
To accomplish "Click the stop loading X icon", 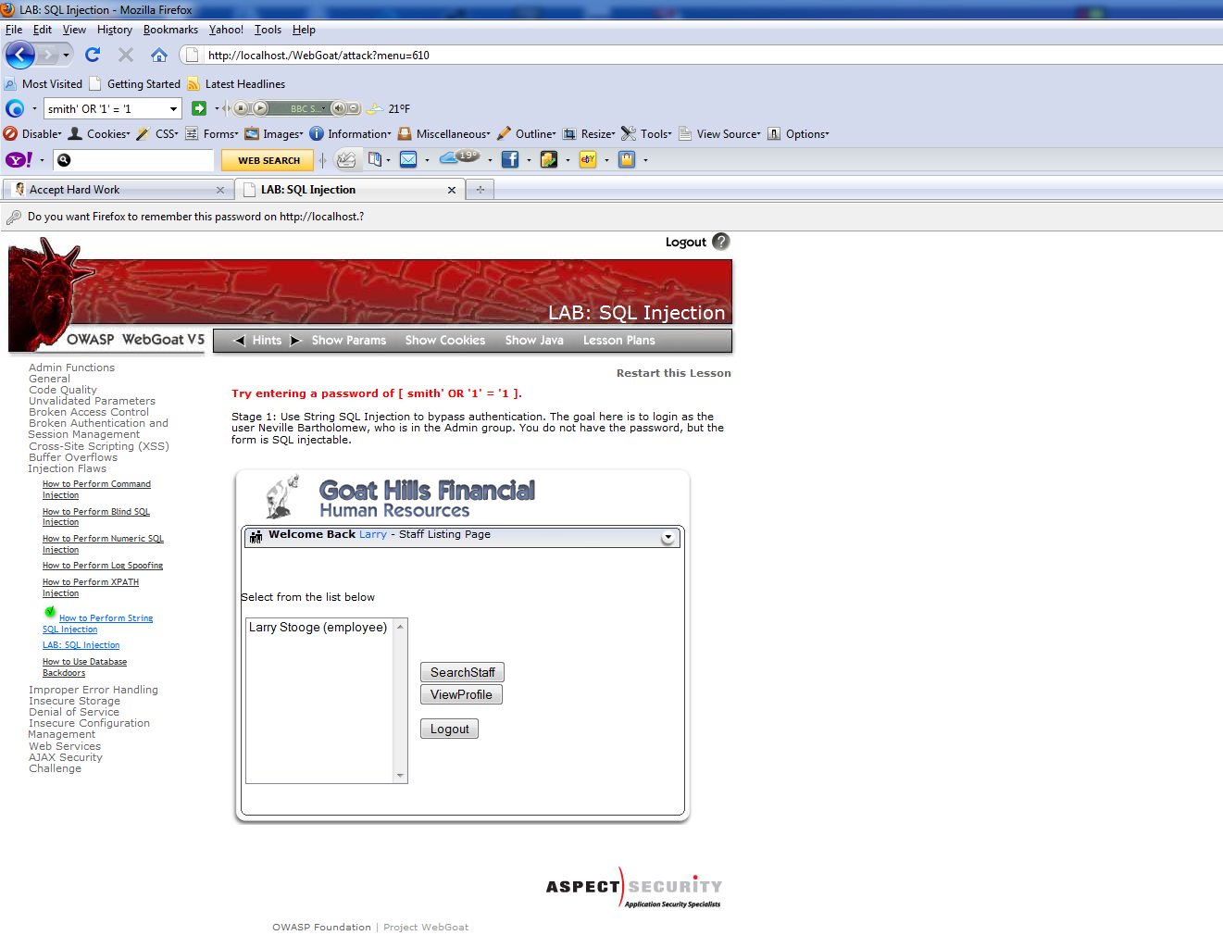I will 126,55.
